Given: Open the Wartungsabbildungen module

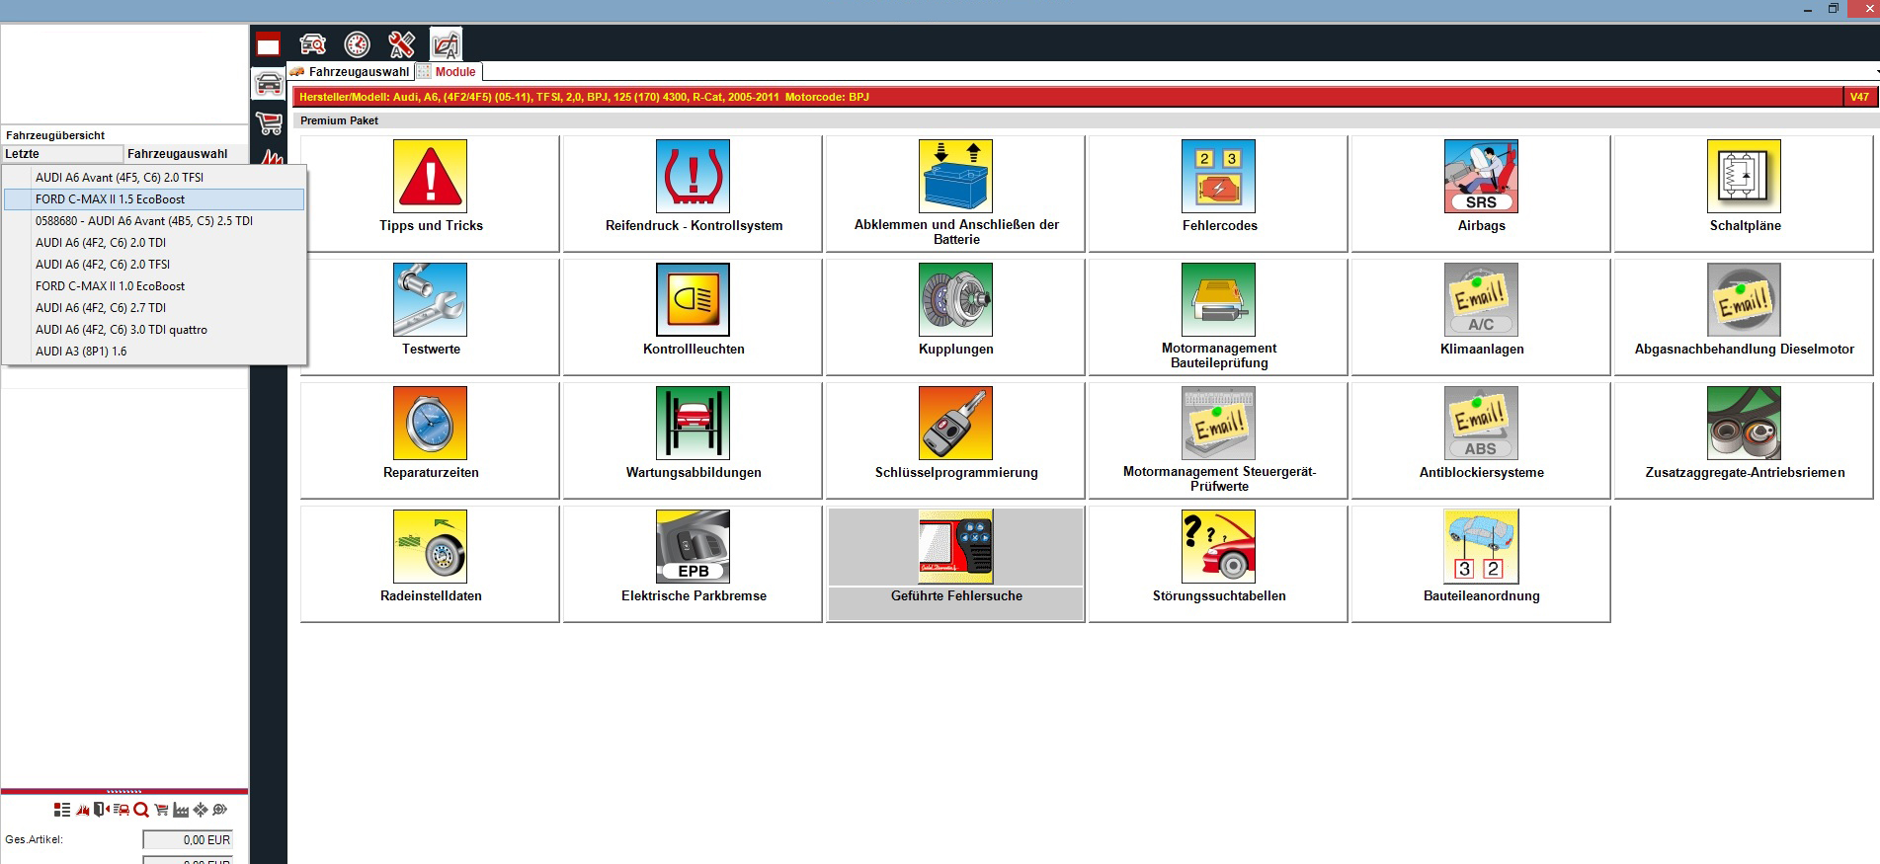Looking at the screenshot, I should click(x=693, y=439).
